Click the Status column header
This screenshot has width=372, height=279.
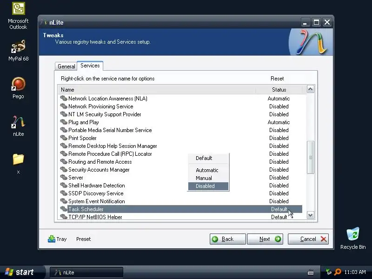[279, 90]
